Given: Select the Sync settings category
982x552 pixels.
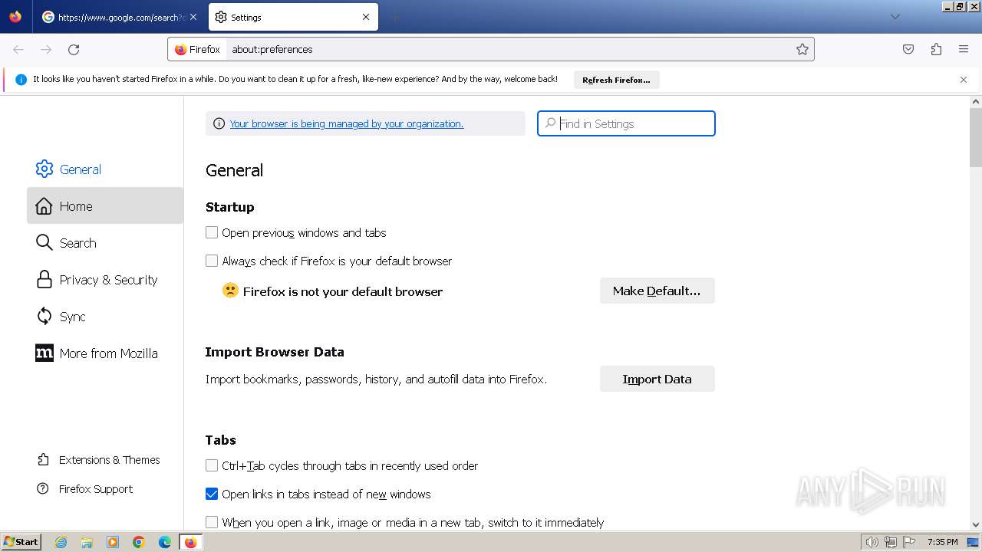Looking at the screenshot, I should (x=105, y=317).
